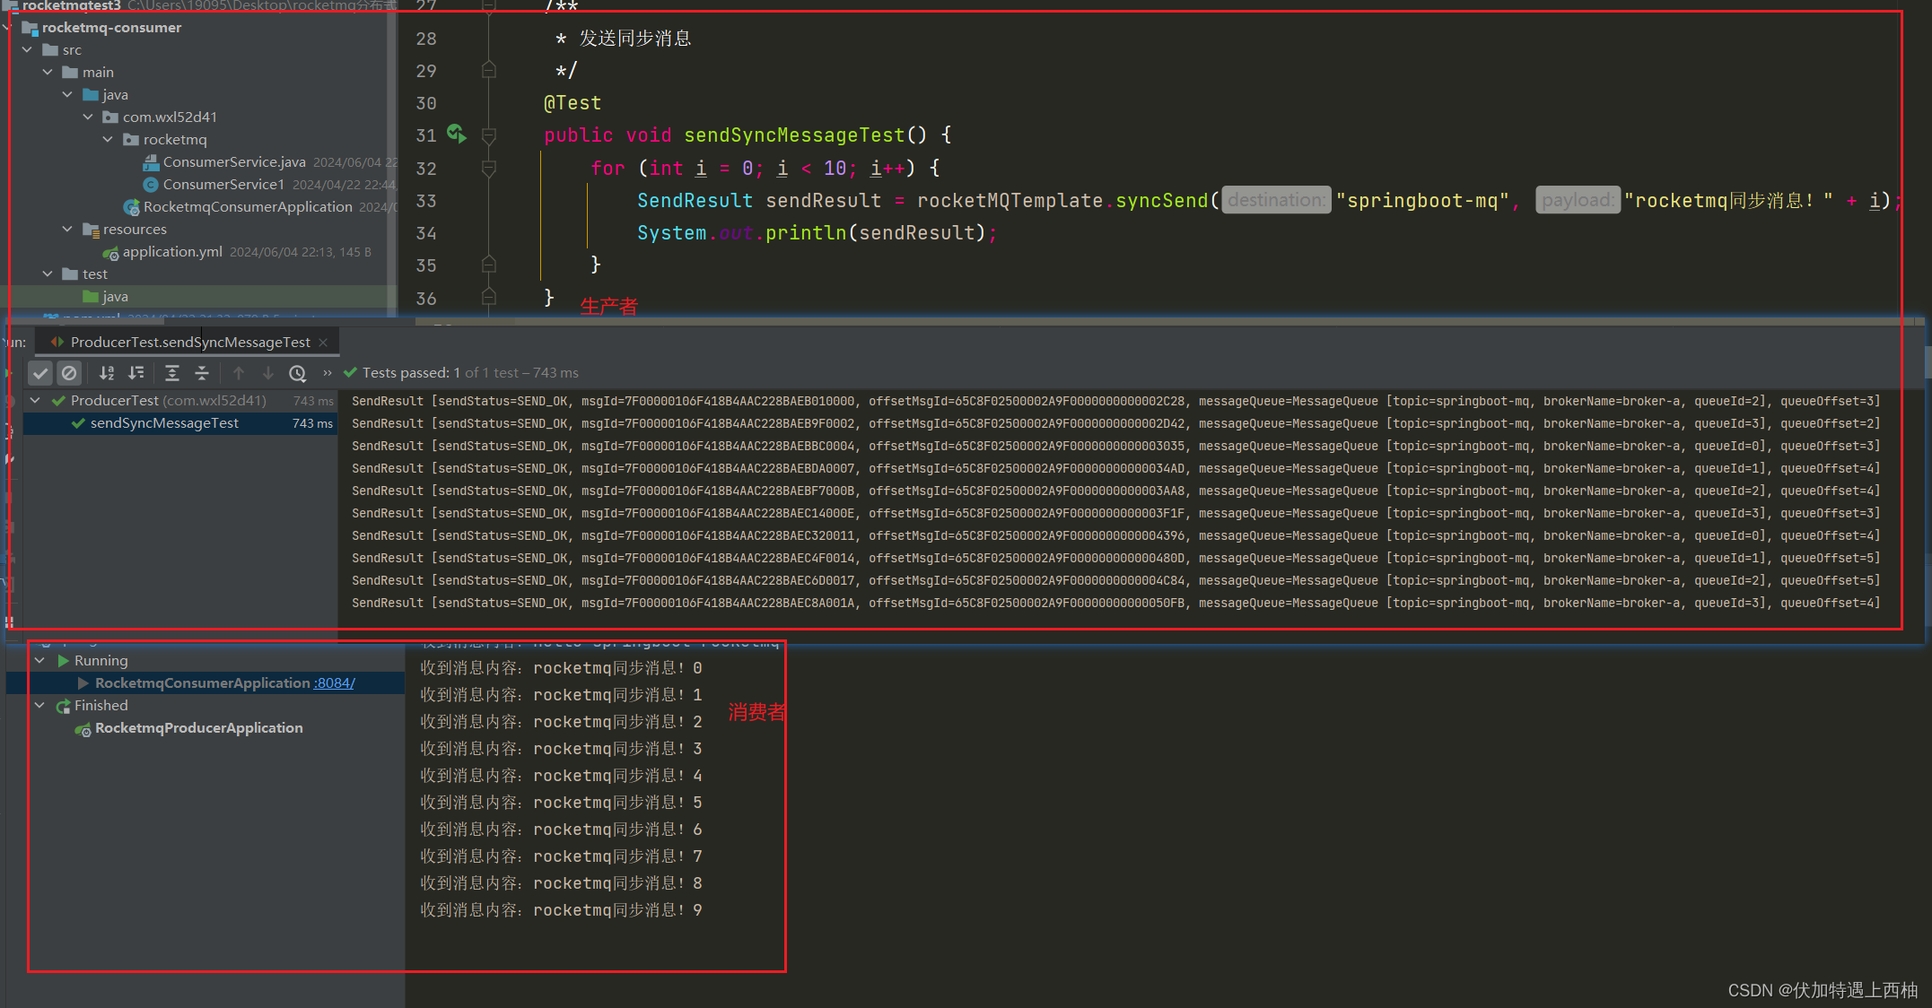Click the ConsumerService.java file icon
This screenshot has height=1008, width=1932.
[x=151, y=162]
